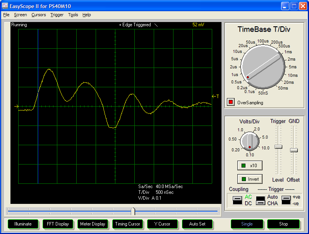Open the Help menu
The image size is (309, 234).
point(86,15)
